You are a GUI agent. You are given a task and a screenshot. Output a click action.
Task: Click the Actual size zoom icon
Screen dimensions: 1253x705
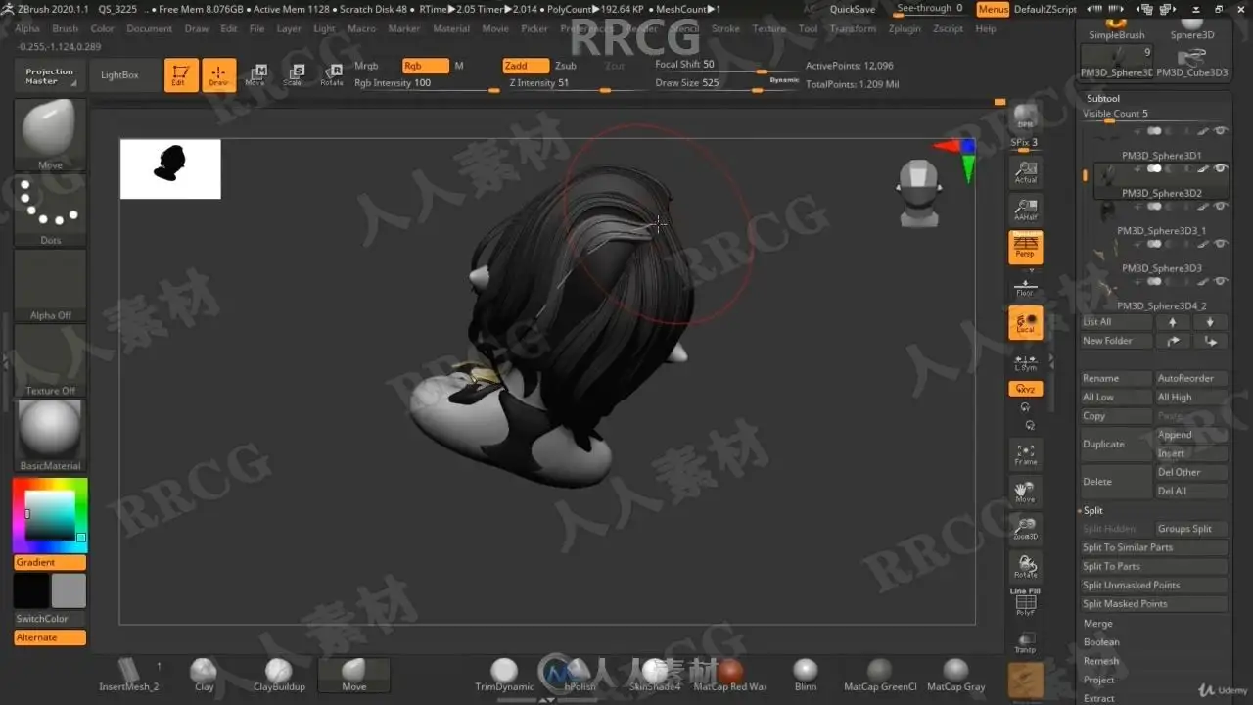[x=1025, y=171]
